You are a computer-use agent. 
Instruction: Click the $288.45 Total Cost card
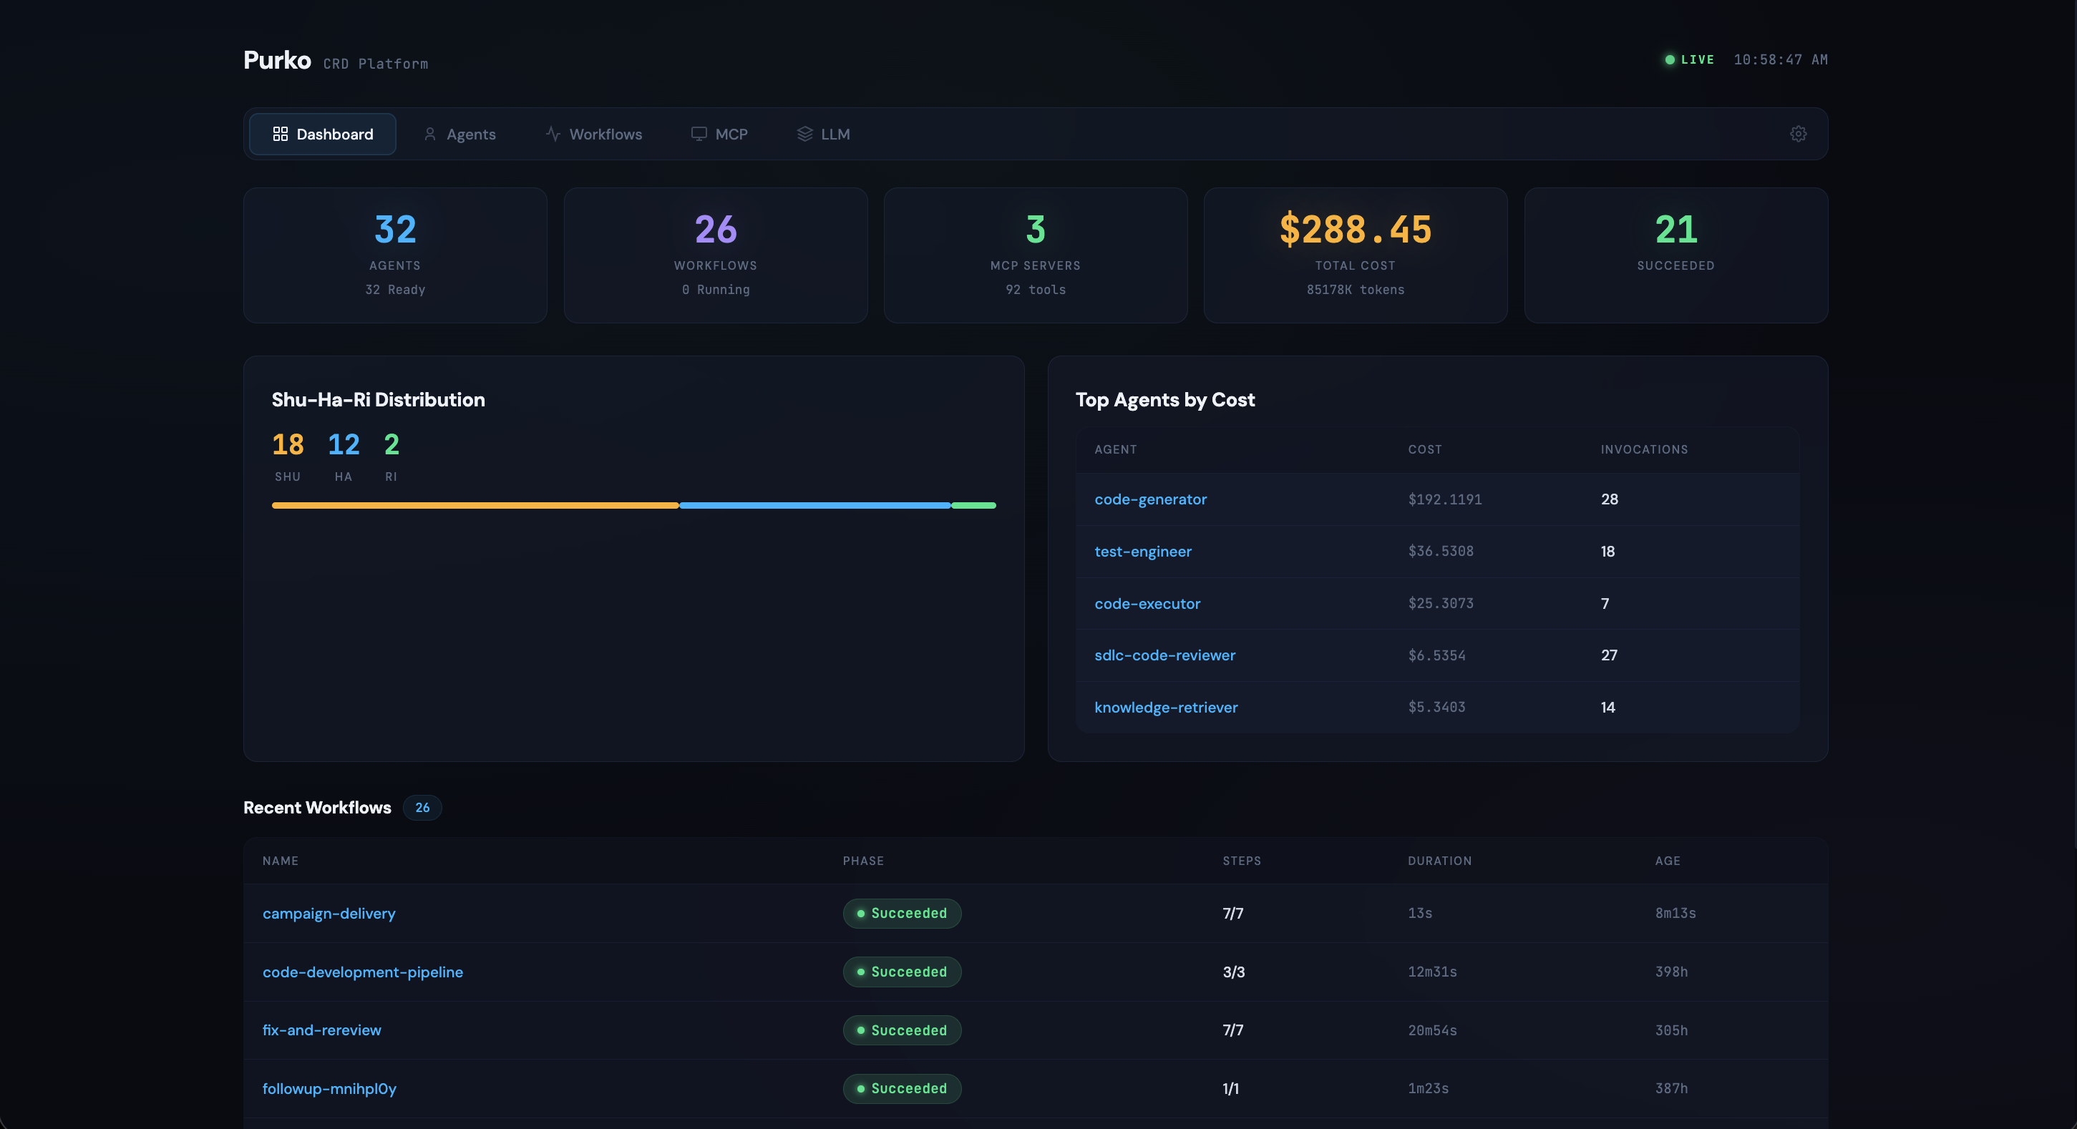point(1356,255)
